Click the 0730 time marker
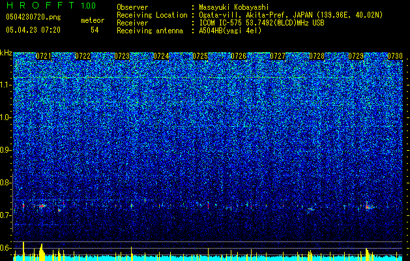Viewport: 410px width, 261px height. pos(395,56)
